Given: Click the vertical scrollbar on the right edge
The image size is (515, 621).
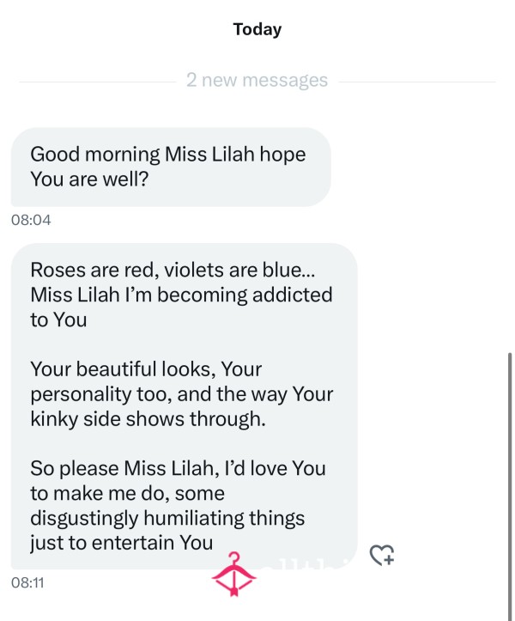Looking at the screenshot, I should coord(510,486).
